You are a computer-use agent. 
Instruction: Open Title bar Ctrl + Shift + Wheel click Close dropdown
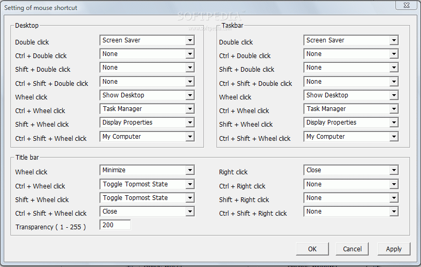point(147,212)
